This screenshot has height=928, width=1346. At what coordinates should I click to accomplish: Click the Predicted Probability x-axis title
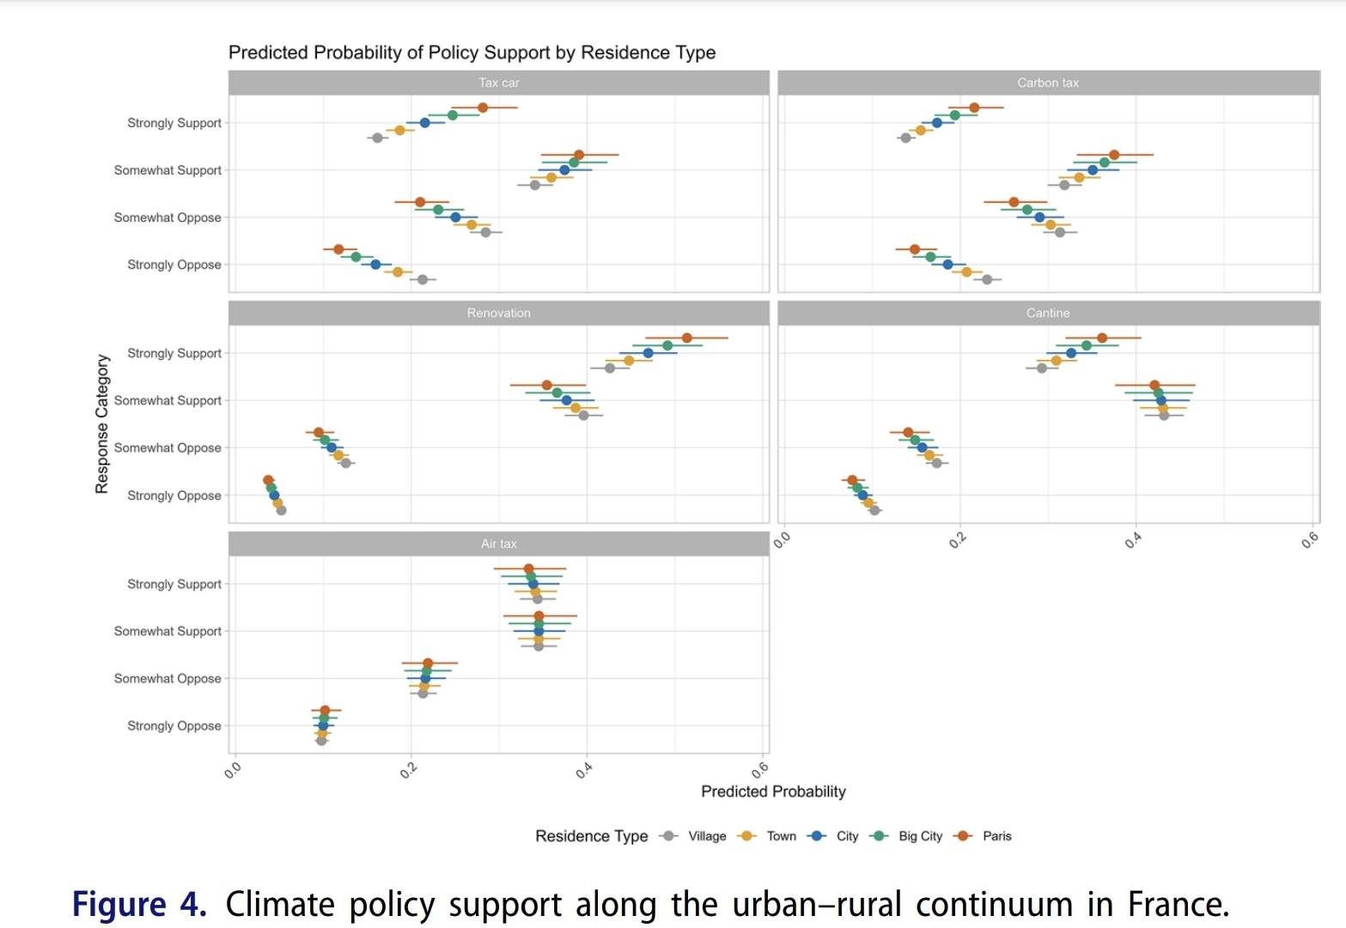tap(773, 791)
